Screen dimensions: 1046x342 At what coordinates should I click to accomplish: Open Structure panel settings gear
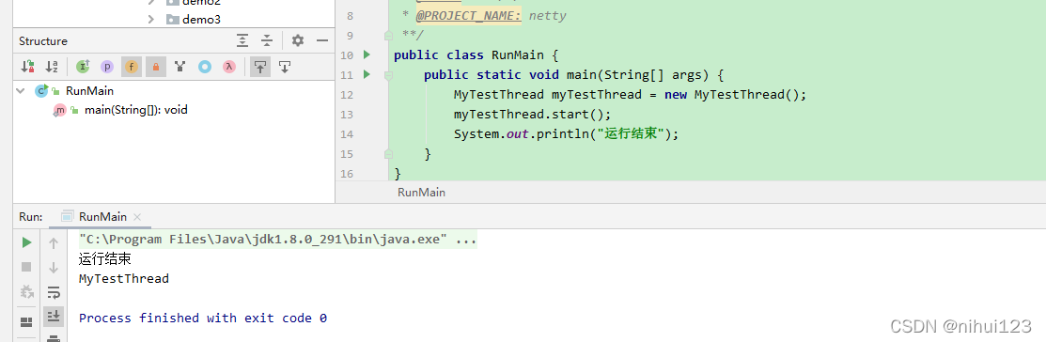[x=298, y=40]
